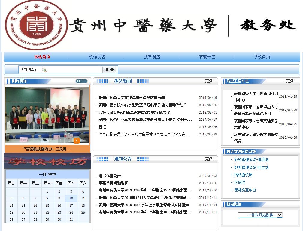The width and height of the screenshot is (303, 231).
Task: Open 网络通识课 link
Action: click(243, 175)
